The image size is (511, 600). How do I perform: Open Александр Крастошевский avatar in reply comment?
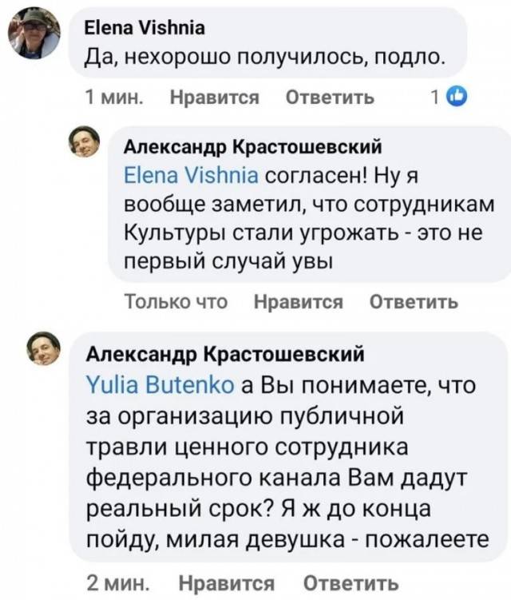coord(84,141)
